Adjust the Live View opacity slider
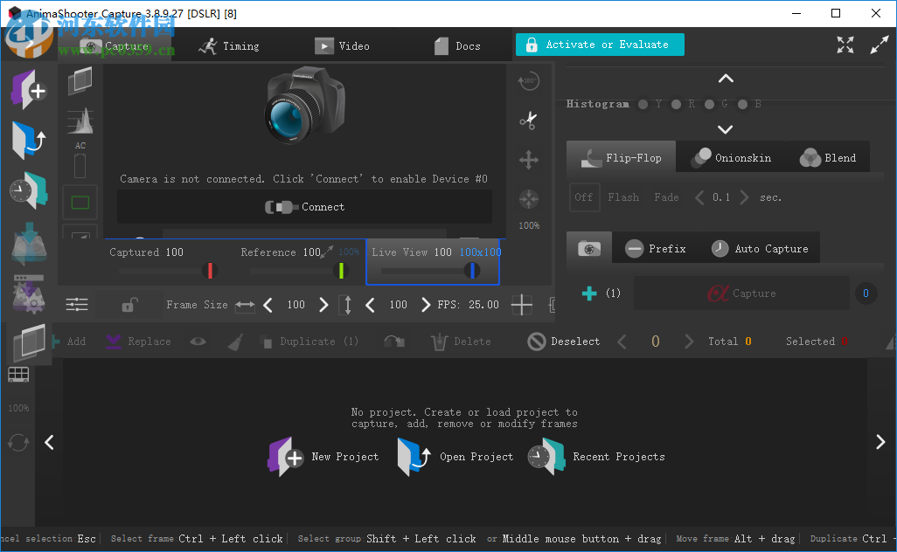The image size is (897, 552). 472,270
